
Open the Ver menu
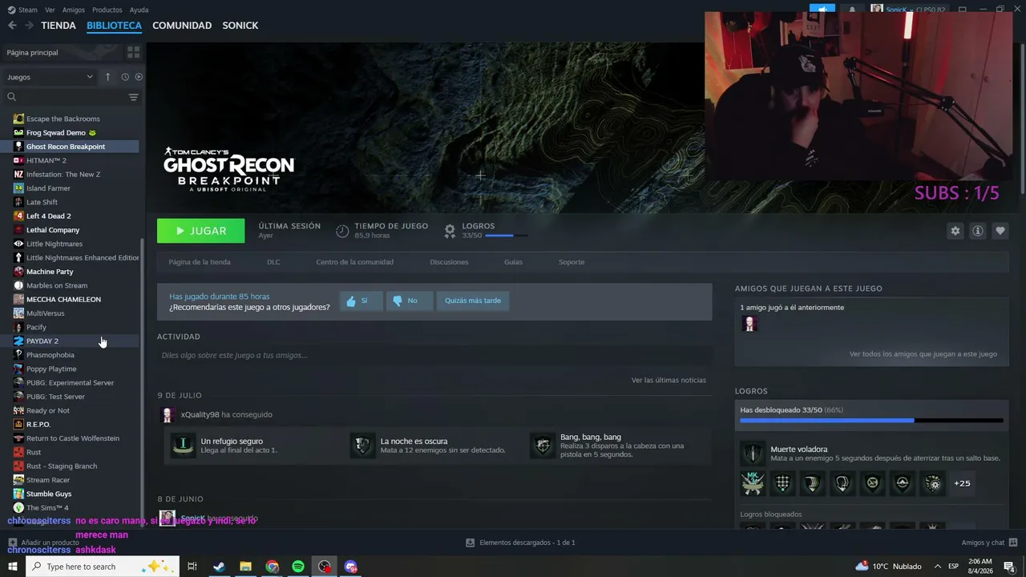[50, 10]
